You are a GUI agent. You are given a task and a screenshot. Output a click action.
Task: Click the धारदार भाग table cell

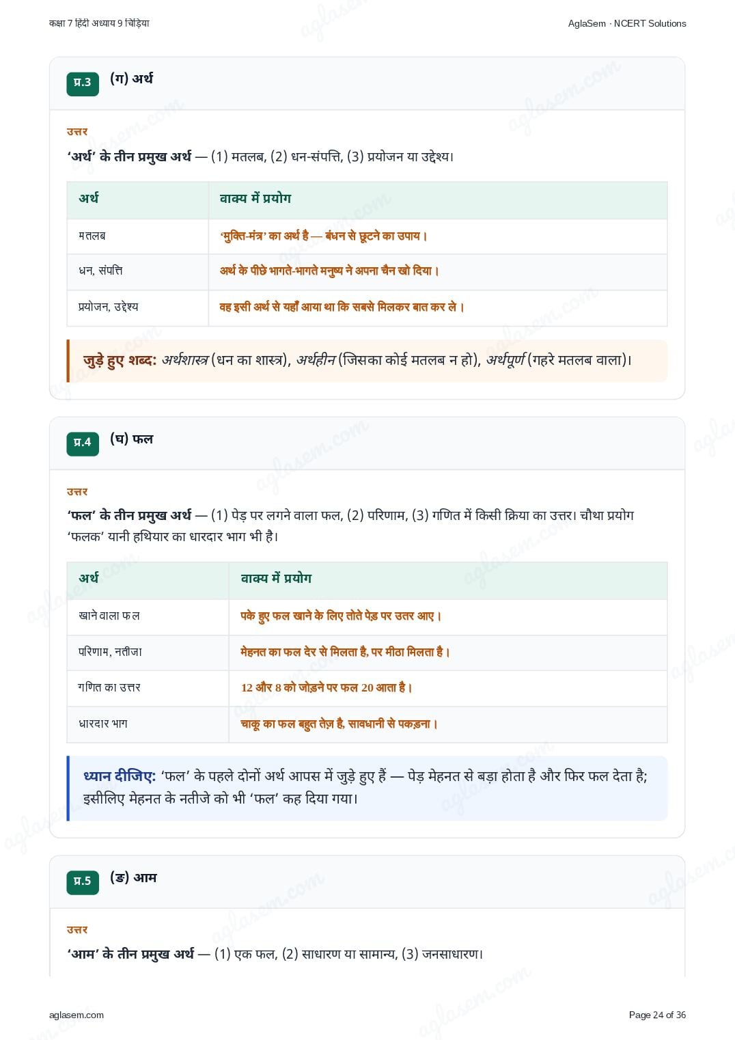coord(148,724)
